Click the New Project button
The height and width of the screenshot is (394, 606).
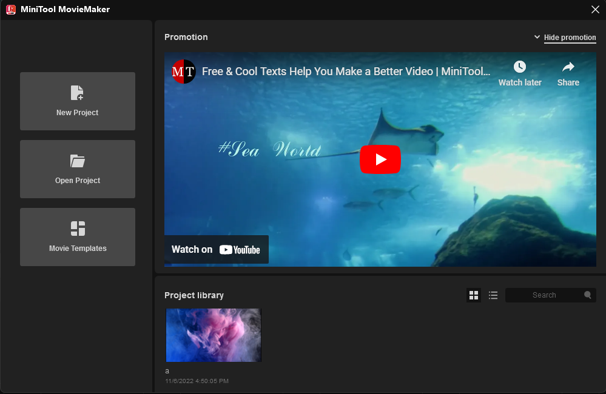tap(78, 101)
